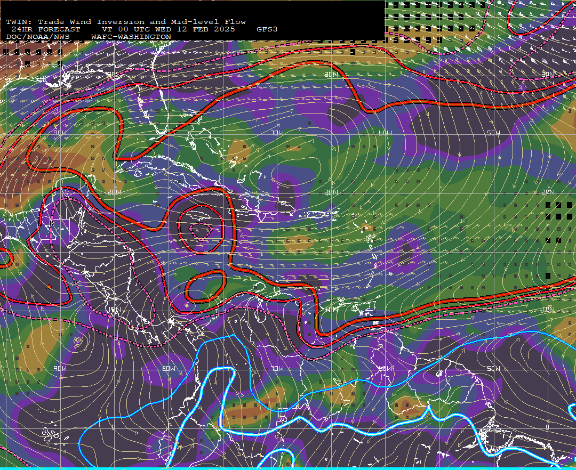This screenshot has width=576, height=470.
Task: Click the '60W' label in the Atlantic east of the Bahamas
Action: tap(386, 133)
